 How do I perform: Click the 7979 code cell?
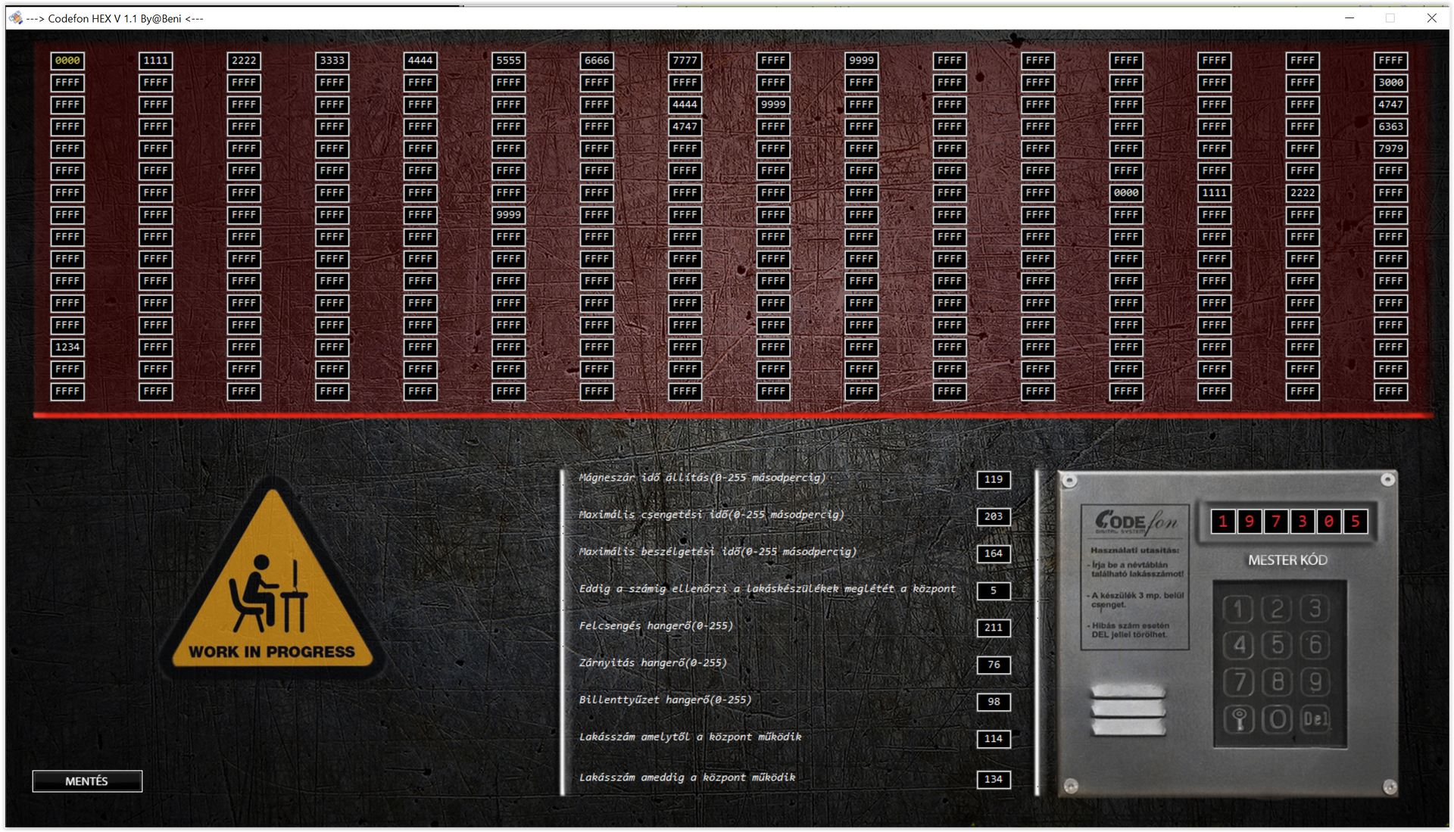coord(1390,149)
